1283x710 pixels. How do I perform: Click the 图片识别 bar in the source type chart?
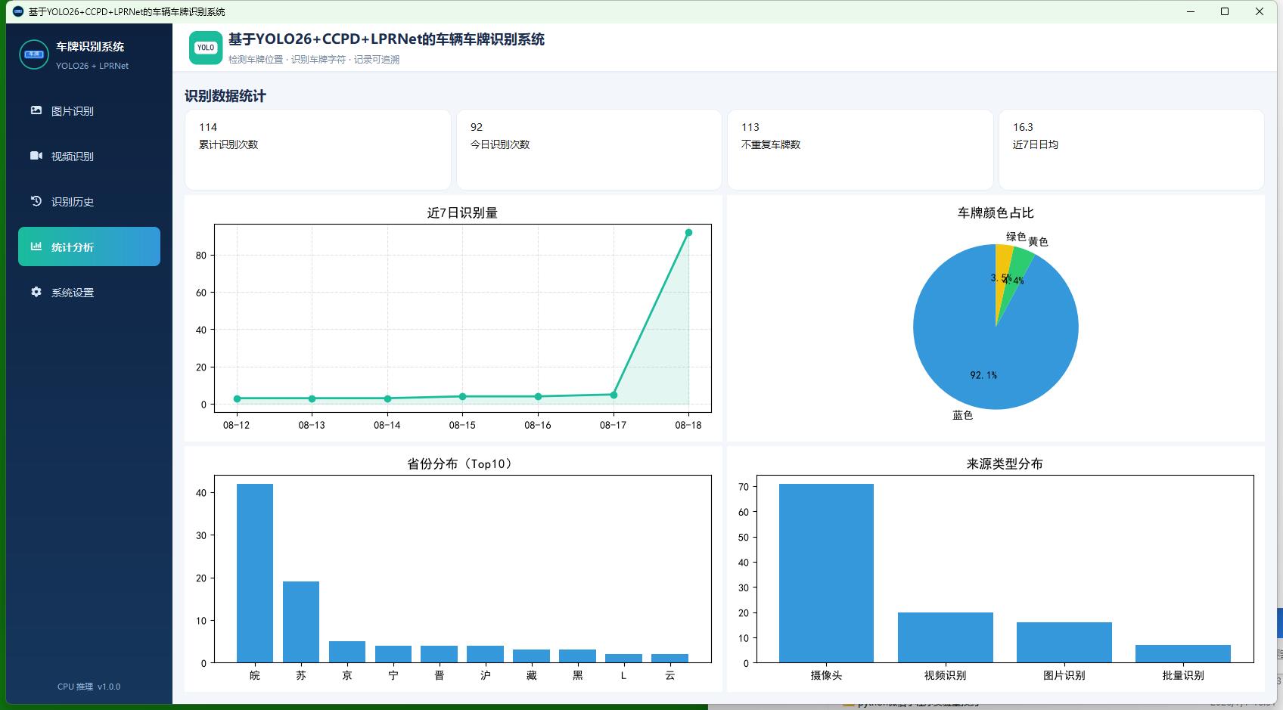1064,643
